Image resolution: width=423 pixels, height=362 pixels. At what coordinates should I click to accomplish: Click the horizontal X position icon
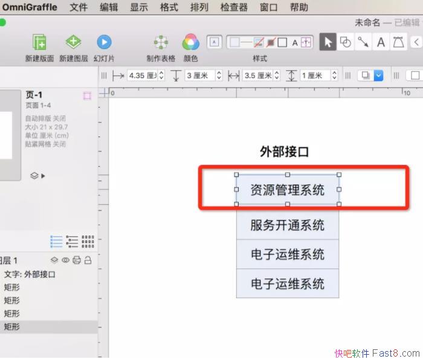click(118, 76)
